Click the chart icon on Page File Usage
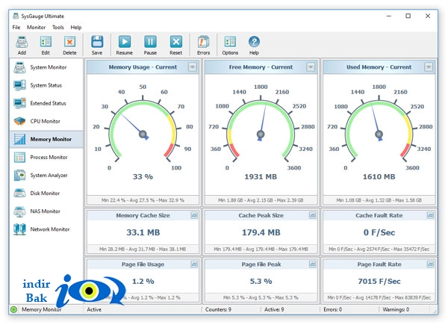Screen dimensions: 448x325 [194, 264]
